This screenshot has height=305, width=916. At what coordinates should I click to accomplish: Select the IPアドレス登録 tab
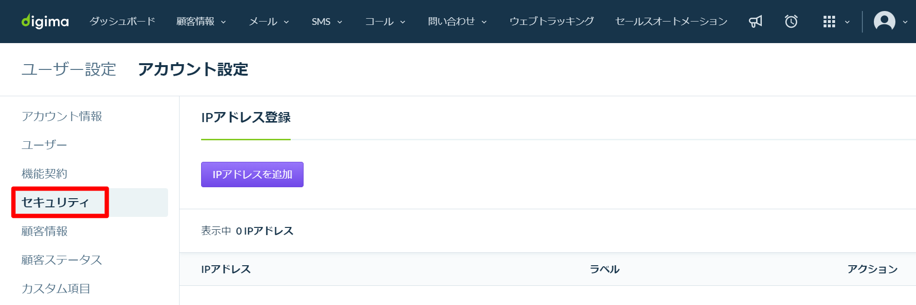[x=246, y=118]
